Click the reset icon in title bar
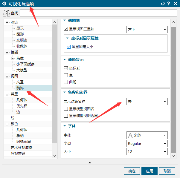Screen dimensions: 180x178 pos(163,4)
